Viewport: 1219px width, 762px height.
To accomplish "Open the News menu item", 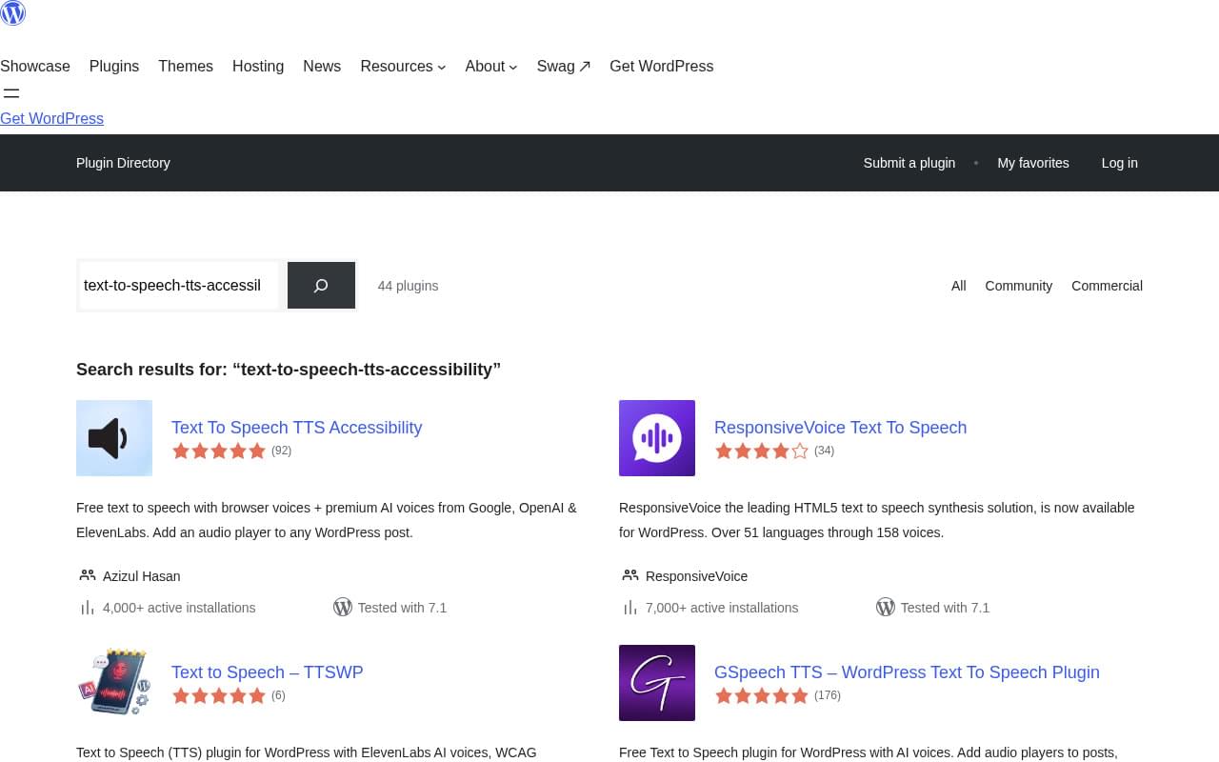I will (x=322, y=66).
